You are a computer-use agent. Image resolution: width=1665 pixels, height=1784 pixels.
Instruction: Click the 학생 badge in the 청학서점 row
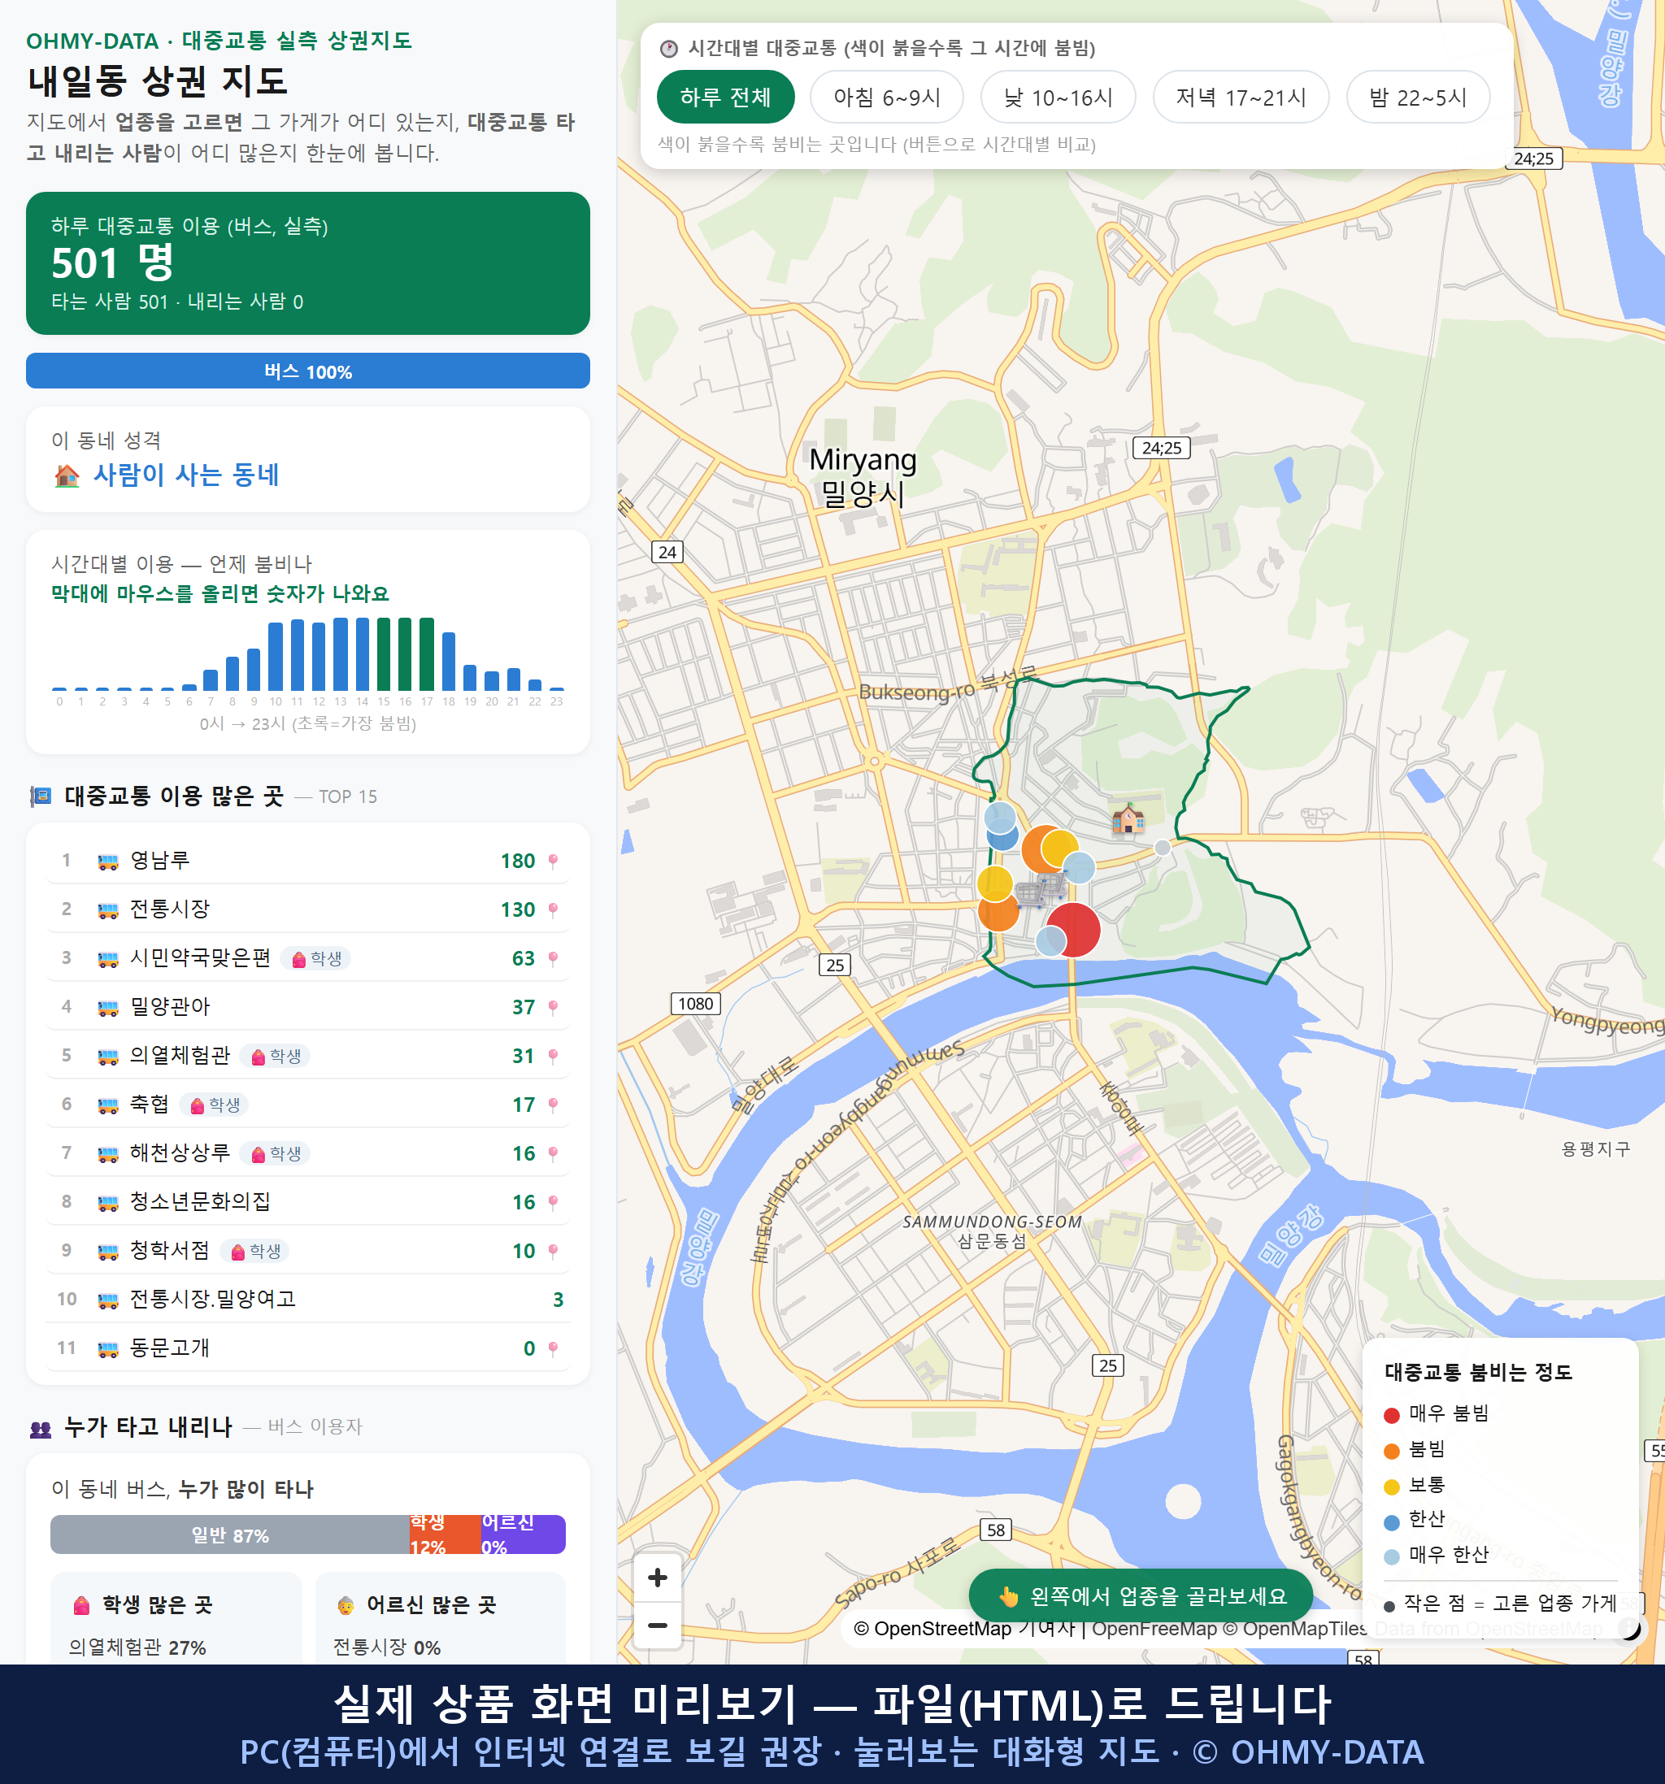pyautogui.click(x=255, y=1251)
